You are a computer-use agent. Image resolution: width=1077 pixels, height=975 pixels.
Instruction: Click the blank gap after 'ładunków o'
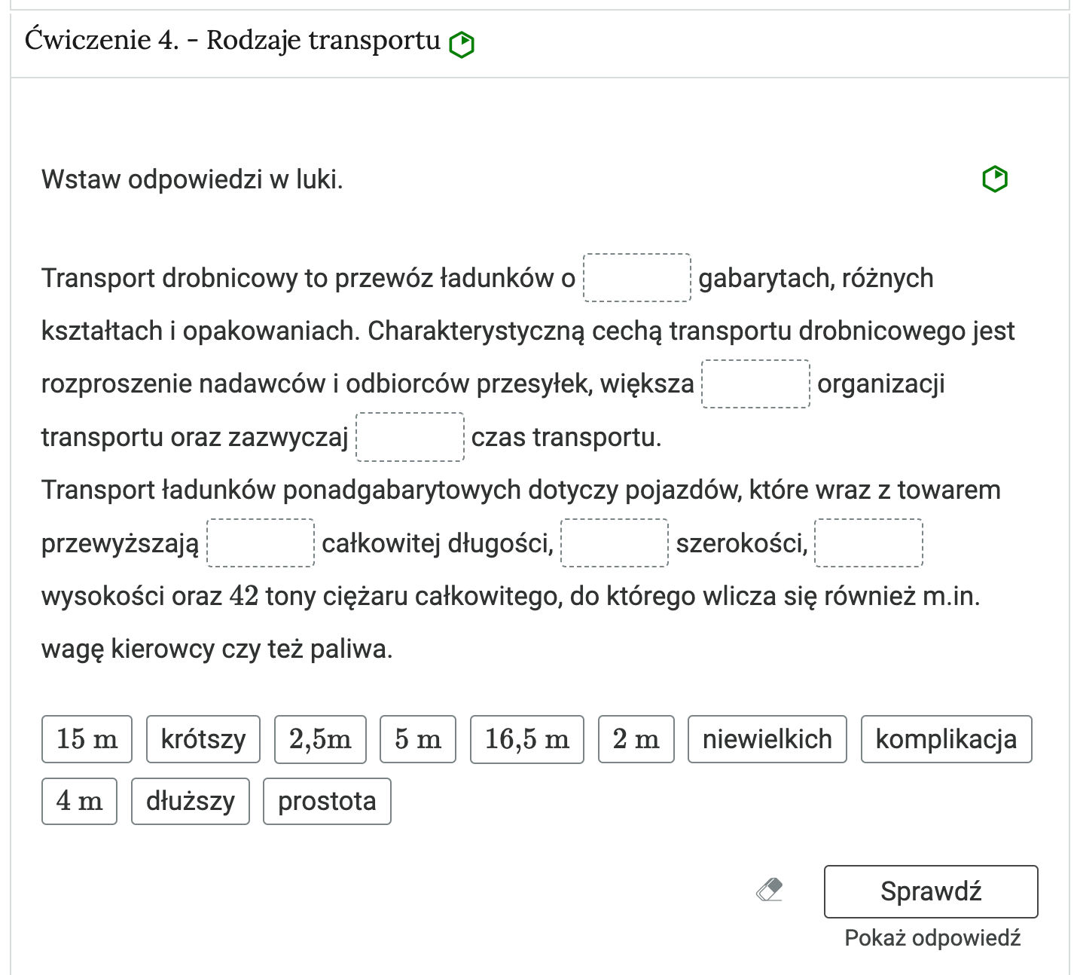tap(637, 277)
